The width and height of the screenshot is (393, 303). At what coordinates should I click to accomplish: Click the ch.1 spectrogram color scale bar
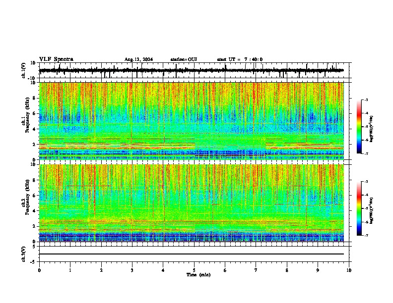tap(359, 127)
